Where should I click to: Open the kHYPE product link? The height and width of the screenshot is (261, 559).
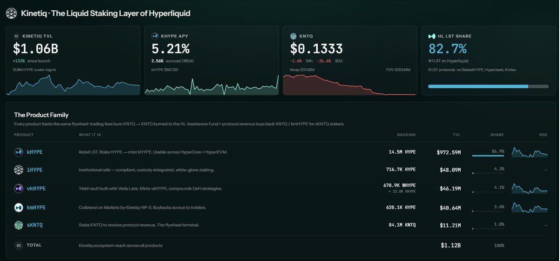click(35, 152)
